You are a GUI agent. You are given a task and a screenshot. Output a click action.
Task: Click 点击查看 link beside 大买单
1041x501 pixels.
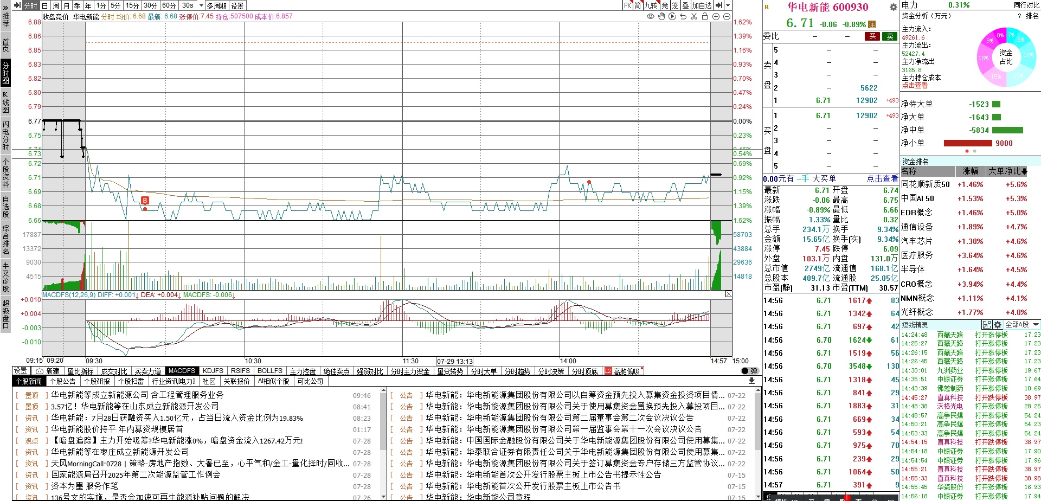(882, 178)
